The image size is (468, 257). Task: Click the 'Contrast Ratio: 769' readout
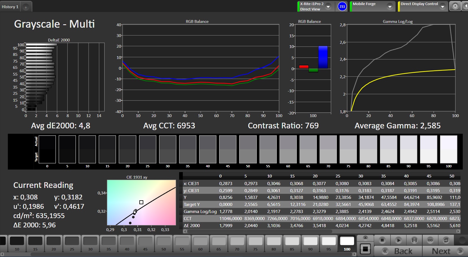(x=283, y=126)
